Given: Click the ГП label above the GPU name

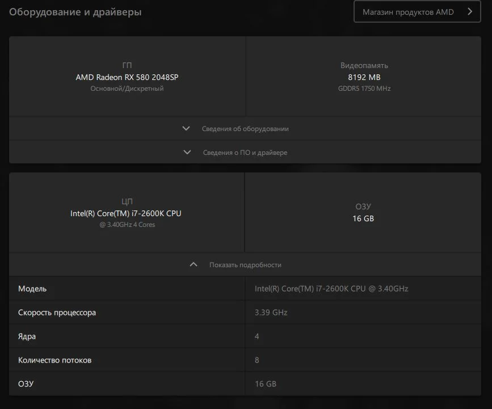Looking at the screenshot, I should pos(127,65).
